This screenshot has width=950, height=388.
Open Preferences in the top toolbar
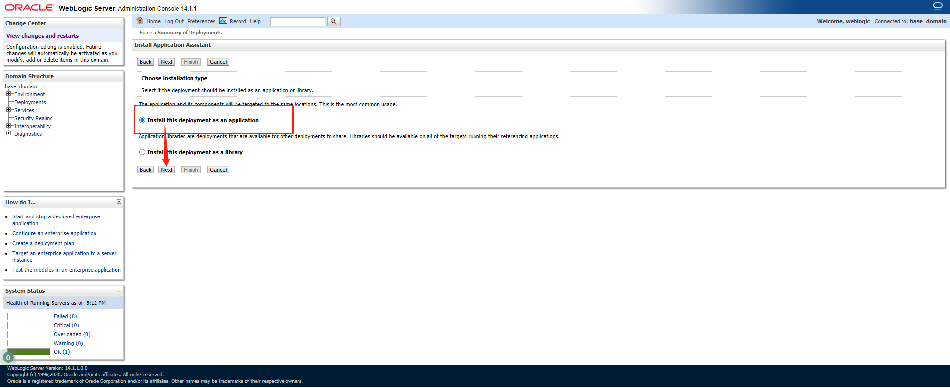(201, 21)
